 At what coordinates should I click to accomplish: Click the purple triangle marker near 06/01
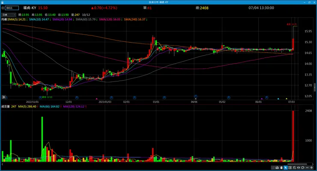click(x=262, y=99)
